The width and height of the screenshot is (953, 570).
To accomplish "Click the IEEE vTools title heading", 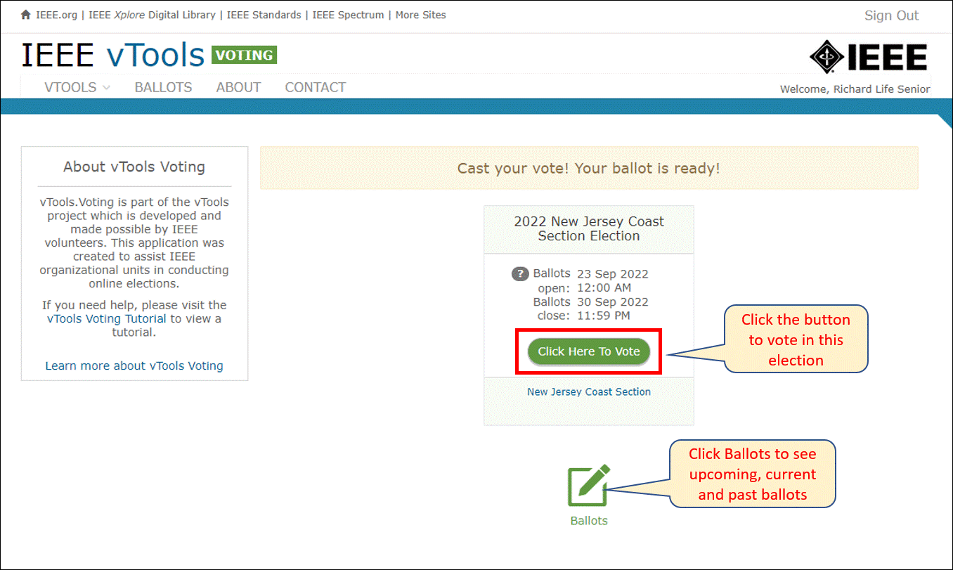I will tap(113, 55).
